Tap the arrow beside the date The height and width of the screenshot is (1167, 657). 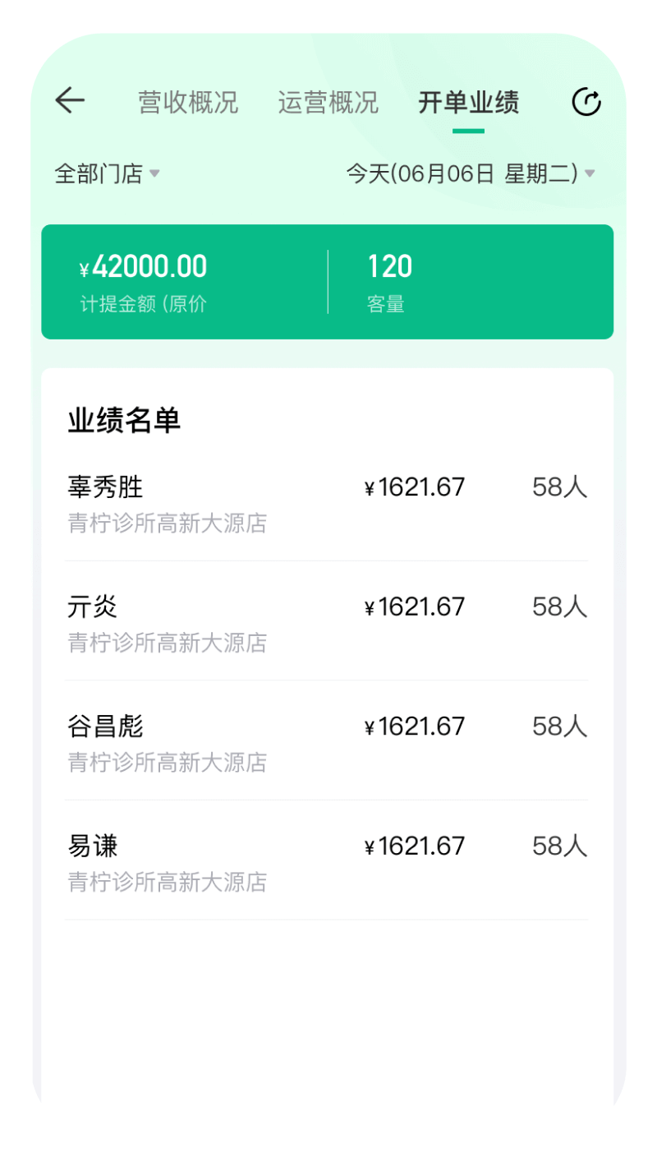589,174
